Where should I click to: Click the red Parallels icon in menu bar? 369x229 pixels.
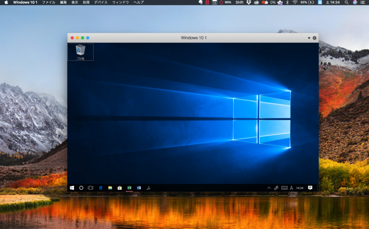coord(207,2)
